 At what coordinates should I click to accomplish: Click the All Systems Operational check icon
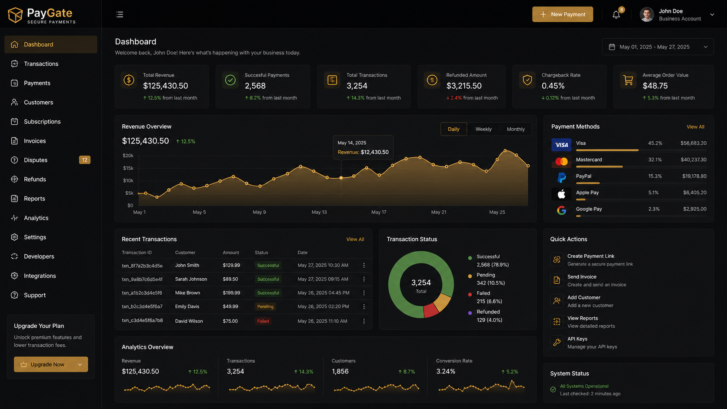553,389
